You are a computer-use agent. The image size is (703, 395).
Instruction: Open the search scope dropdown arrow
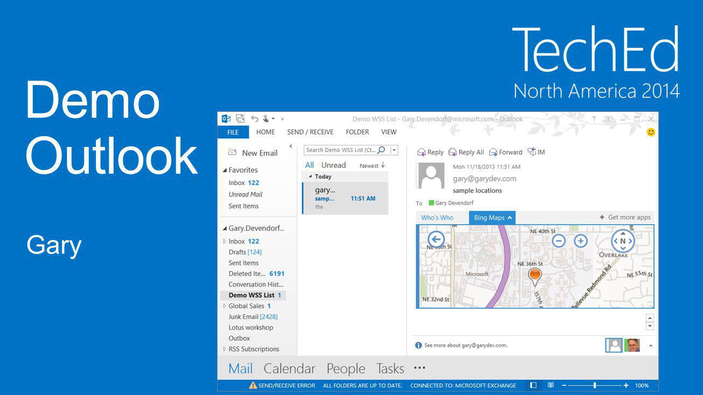tap(394, 150)
